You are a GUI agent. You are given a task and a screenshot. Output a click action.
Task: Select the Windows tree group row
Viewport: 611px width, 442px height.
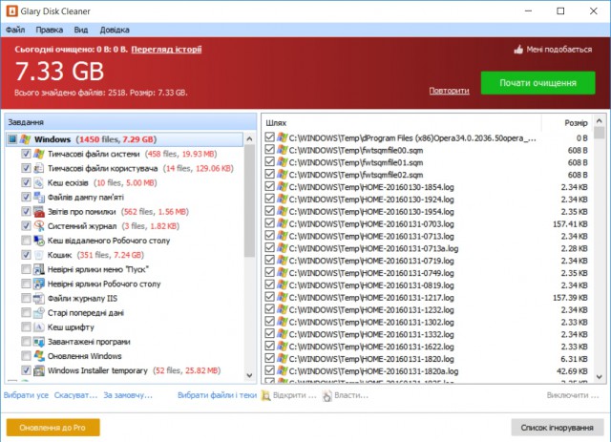(125, 139)
